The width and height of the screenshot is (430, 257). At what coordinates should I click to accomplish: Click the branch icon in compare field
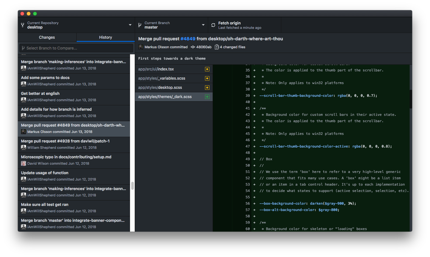23,48
